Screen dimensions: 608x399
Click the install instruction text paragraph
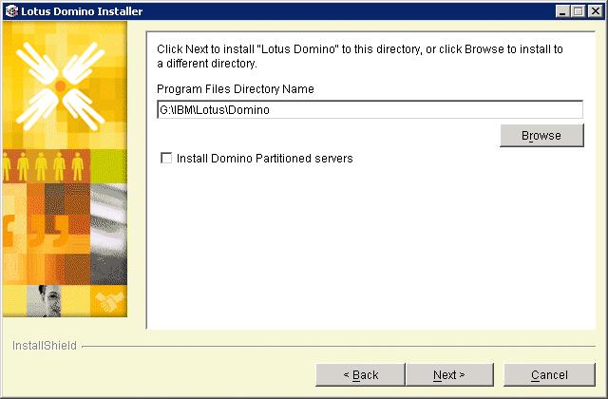[360, 56]
